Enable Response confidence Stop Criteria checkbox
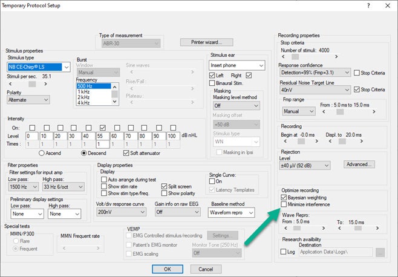This screenshot has height=277, width=398. [x=357, y=73]
